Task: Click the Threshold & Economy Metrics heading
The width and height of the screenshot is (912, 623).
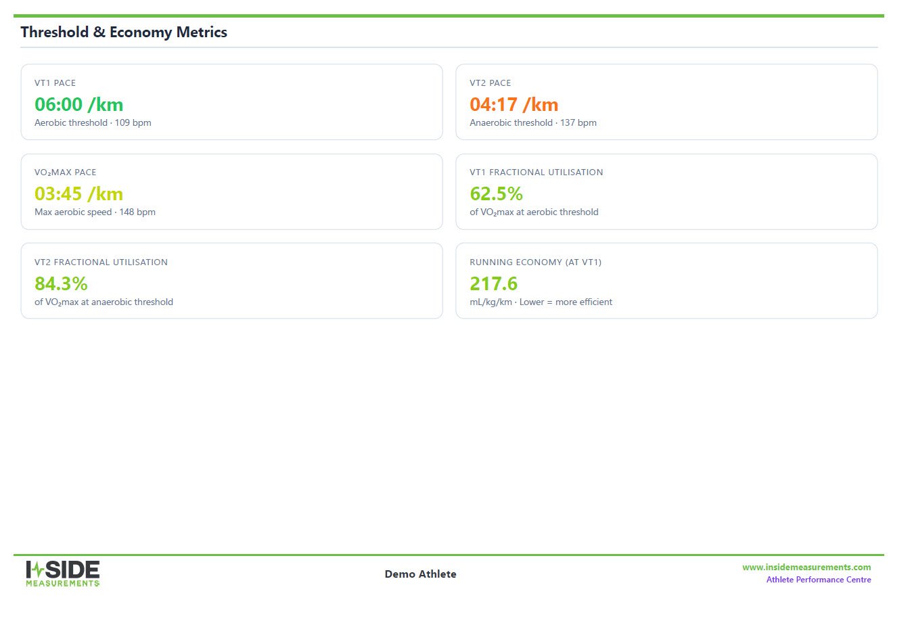Action: tap(124, 32)
